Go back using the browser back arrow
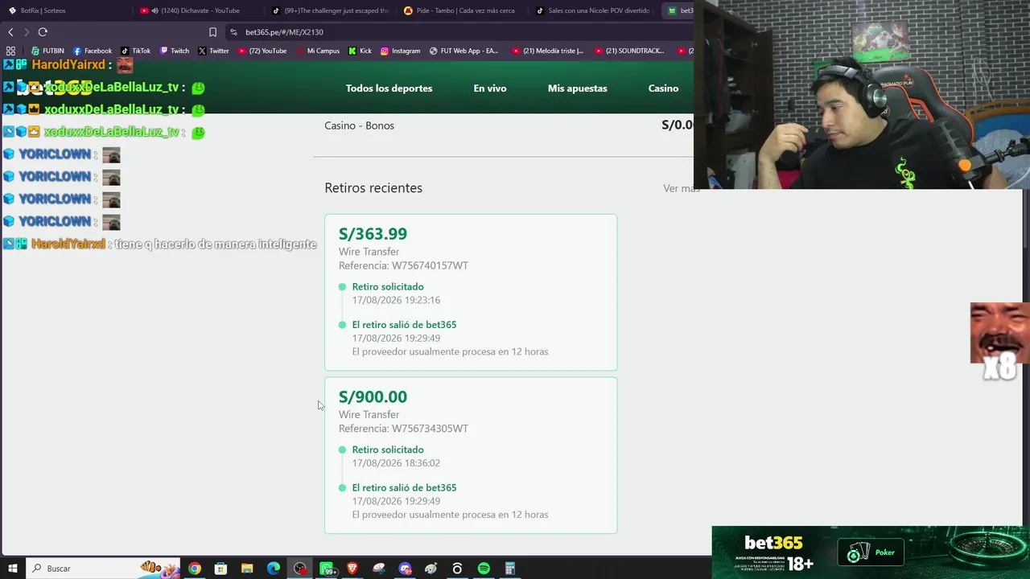 click(10, 32)
